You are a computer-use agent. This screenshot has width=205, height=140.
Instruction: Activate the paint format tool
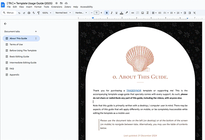point(38,13)
